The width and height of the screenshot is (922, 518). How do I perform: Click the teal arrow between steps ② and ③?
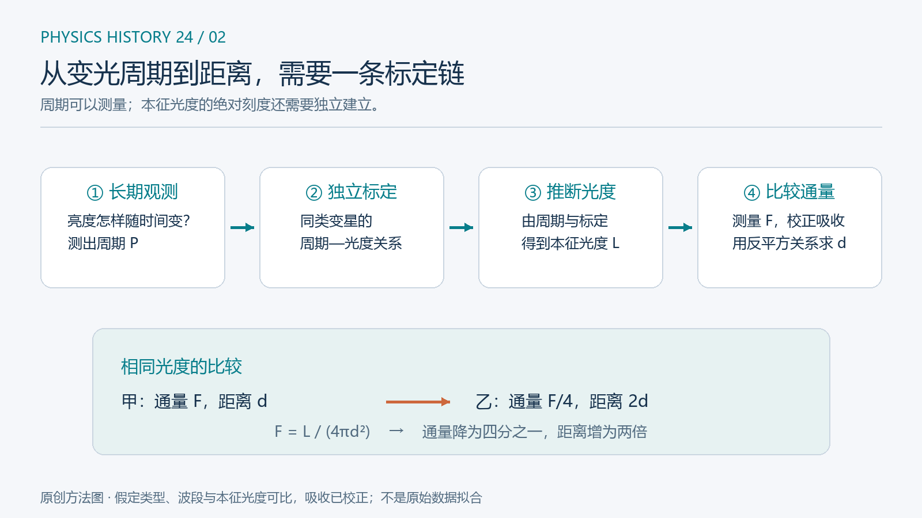[462, 227]
